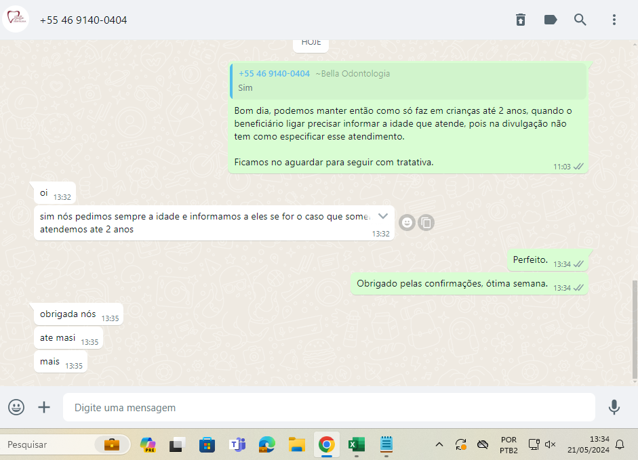This screenshot has height=460, width=638.
Task: Switch to Excel in the taskbar
Action: click(357, 444)
